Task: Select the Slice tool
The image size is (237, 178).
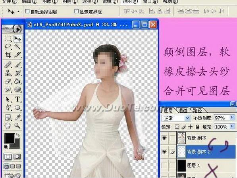Action: (x=17, y=55)
